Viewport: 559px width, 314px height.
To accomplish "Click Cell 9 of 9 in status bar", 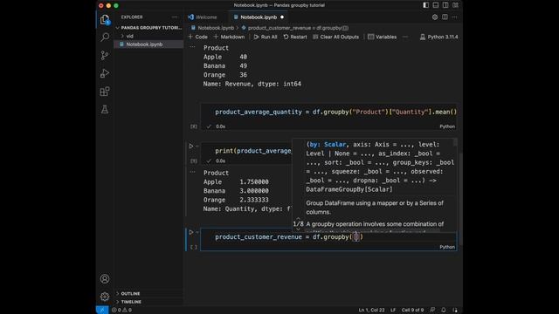I will (x=412, y=311).
